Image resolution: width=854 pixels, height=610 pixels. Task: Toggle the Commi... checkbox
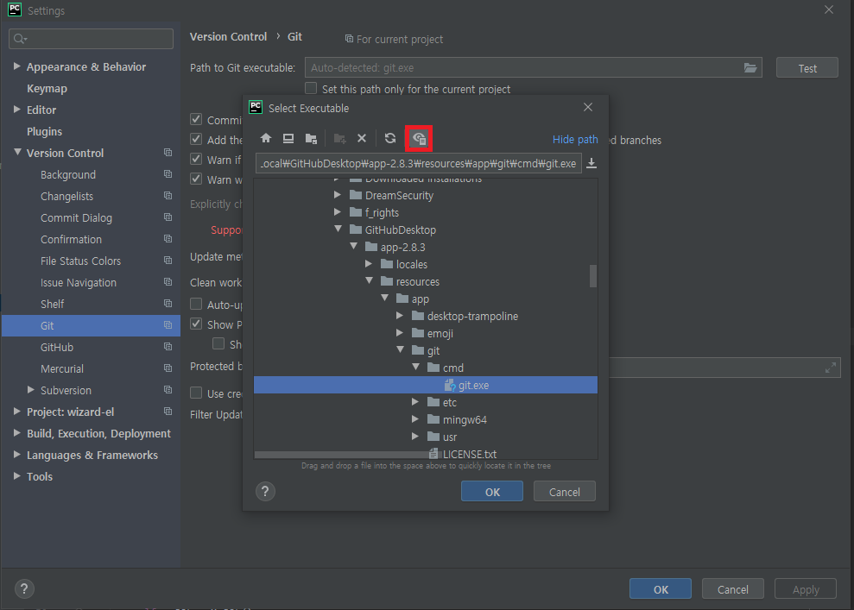pos(196,119)
